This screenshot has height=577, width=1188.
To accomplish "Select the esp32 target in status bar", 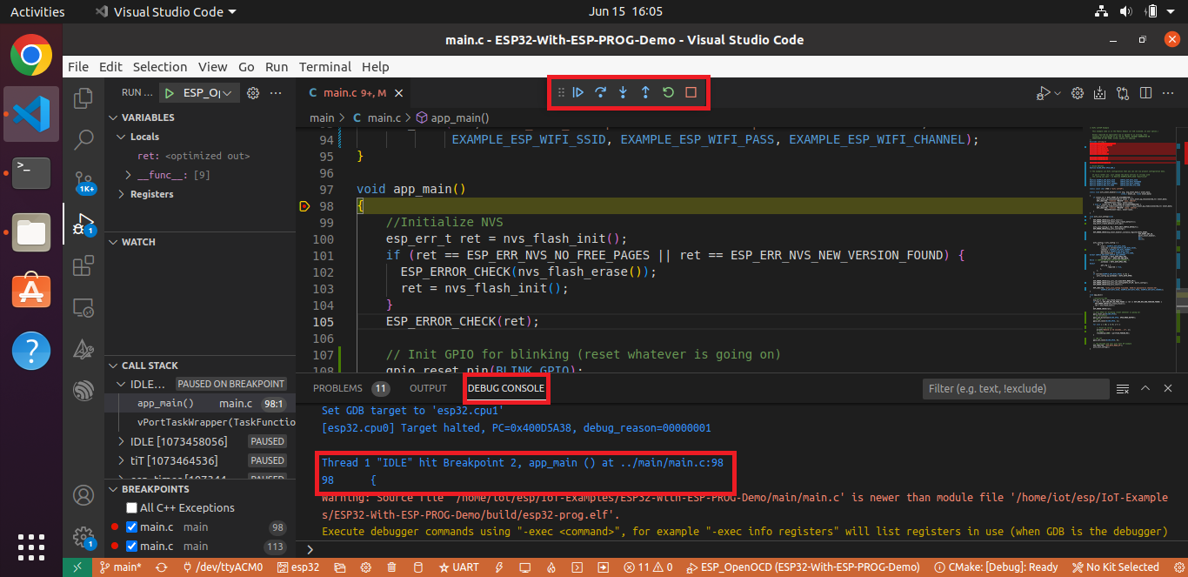I will coord(298,567).
